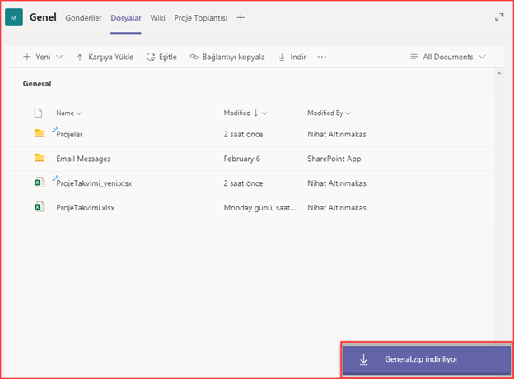Open the Projeler folder
The height and width of the screenshot is (379, 514).
(69, 134)
